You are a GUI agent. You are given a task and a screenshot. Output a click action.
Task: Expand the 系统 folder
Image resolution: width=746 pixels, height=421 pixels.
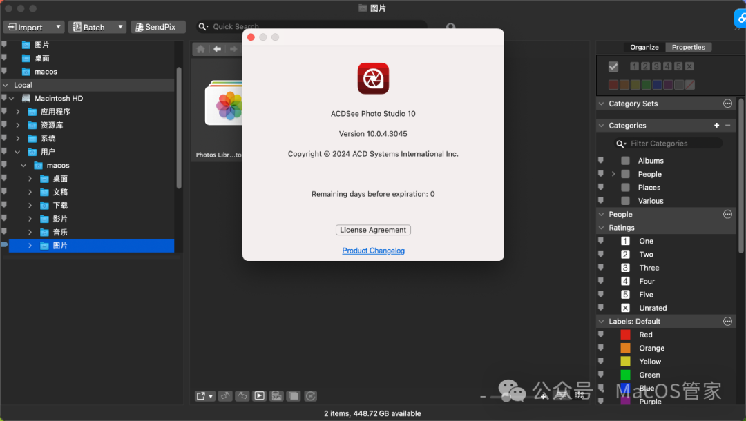[17, 139]
